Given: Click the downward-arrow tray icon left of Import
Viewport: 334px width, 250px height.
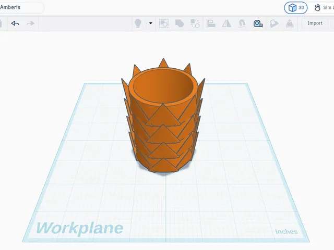Looking at the screenshot, I should click(x=290, y=23).
